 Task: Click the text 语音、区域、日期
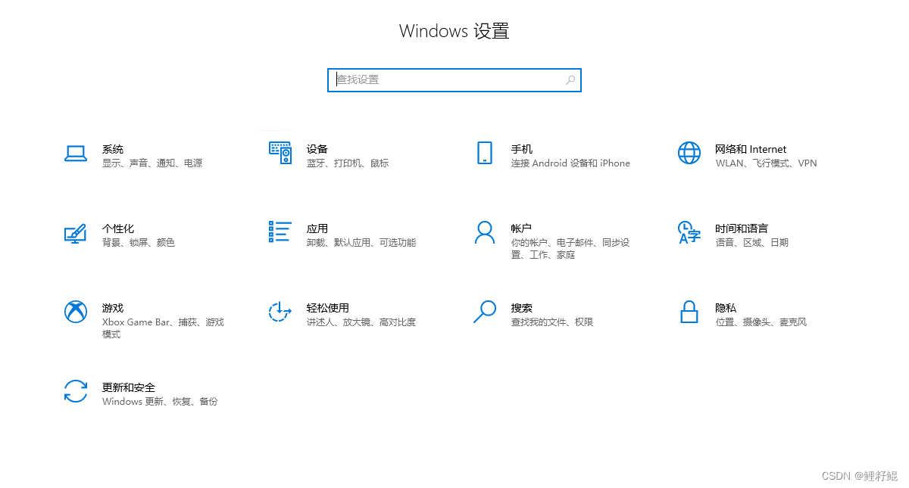751,243
